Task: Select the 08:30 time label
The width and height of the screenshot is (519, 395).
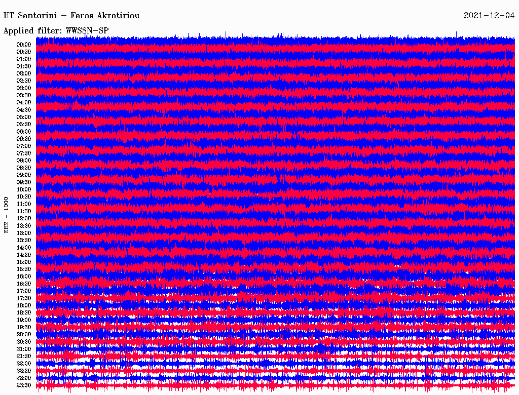Action: [x=23, y=168]
